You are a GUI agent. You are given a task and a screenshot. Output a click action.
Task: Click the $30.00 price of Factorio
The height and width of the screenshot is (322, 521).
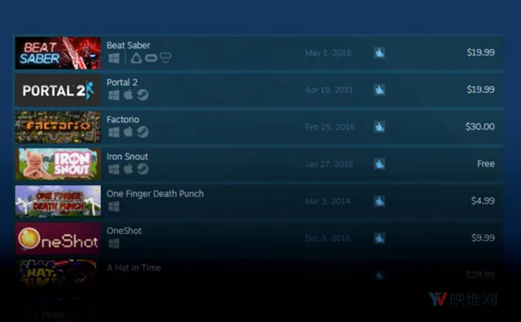[x=479, y=126]
